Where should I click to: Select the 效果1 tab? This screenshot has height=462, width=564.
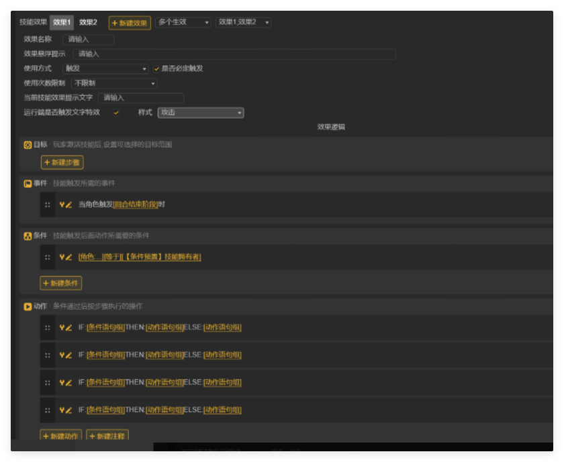(62, 22)
